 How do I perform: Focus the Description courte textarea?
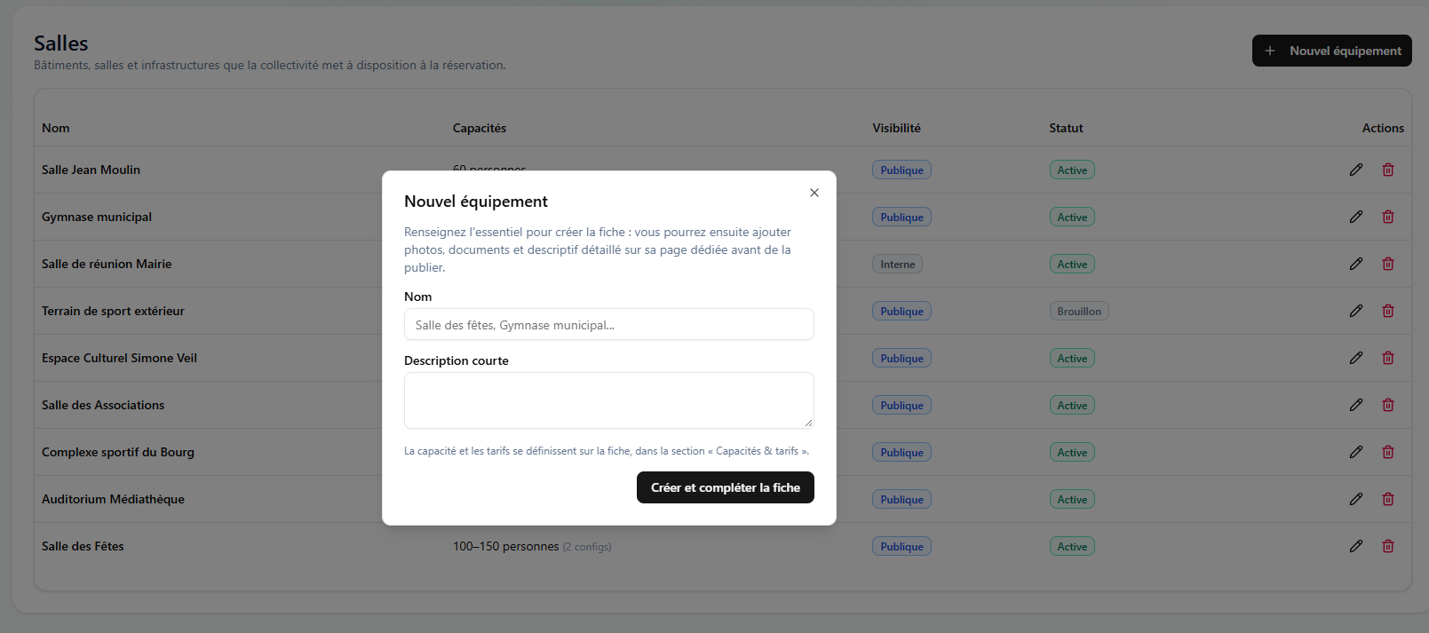(x=609, y=400)
